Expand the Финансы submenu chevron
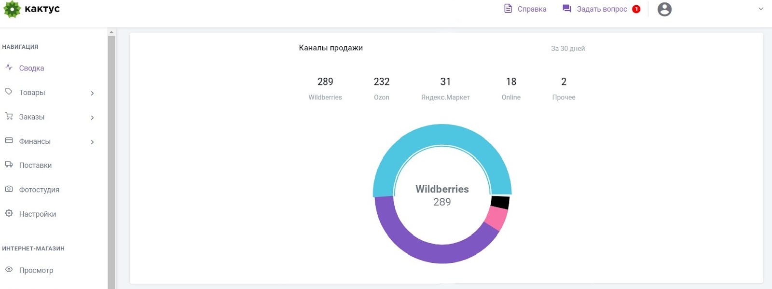 (x=92, y=142)
